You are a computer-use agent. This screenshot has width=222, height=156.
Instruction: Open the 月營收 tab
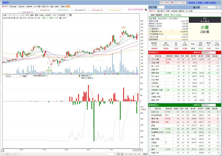coord(65,7)
